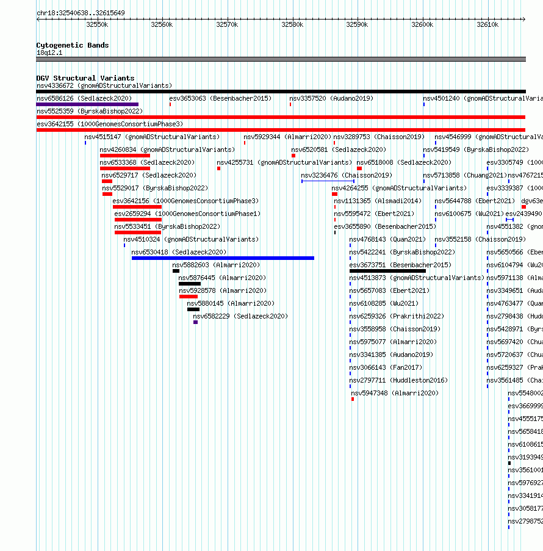543x551 pixels.
Task: Click the blue nsv6530418 variant bar
Action: point(223,258)
